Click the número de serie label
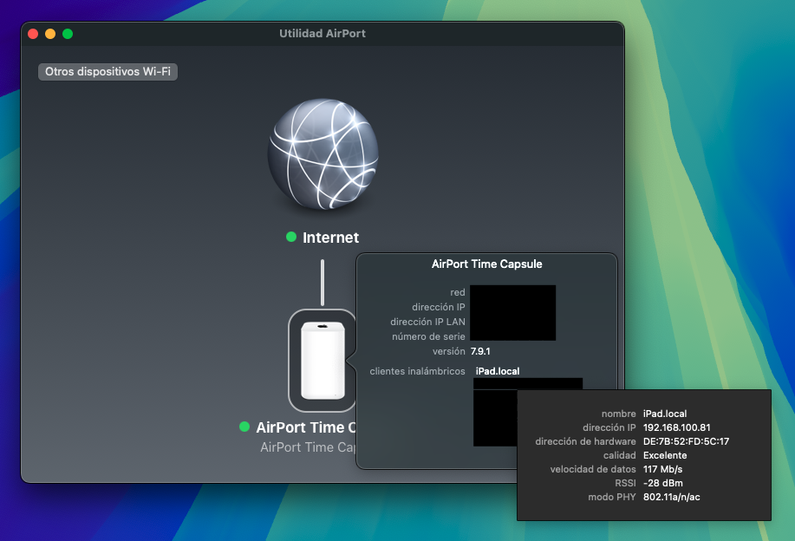The image size is (795, 541). (x=428, y=336)
